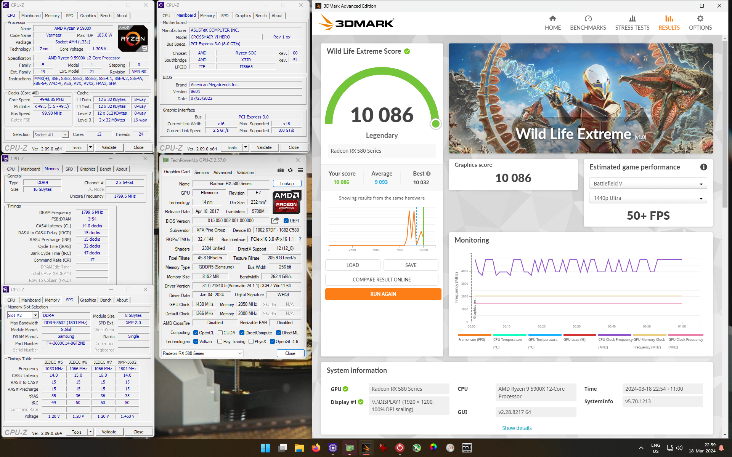Viewport: 732px width, 457px height.
Task: Open STRESS TESTS section in 3DMark
Action: pyautogui.click(x=632, y=23)
